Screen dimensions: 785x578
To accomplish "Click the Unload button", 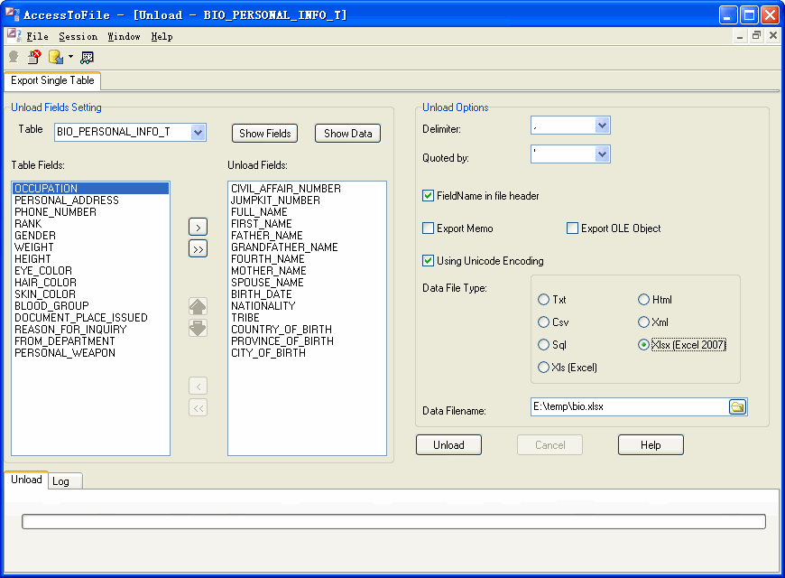I will click(x=448, y=445).
